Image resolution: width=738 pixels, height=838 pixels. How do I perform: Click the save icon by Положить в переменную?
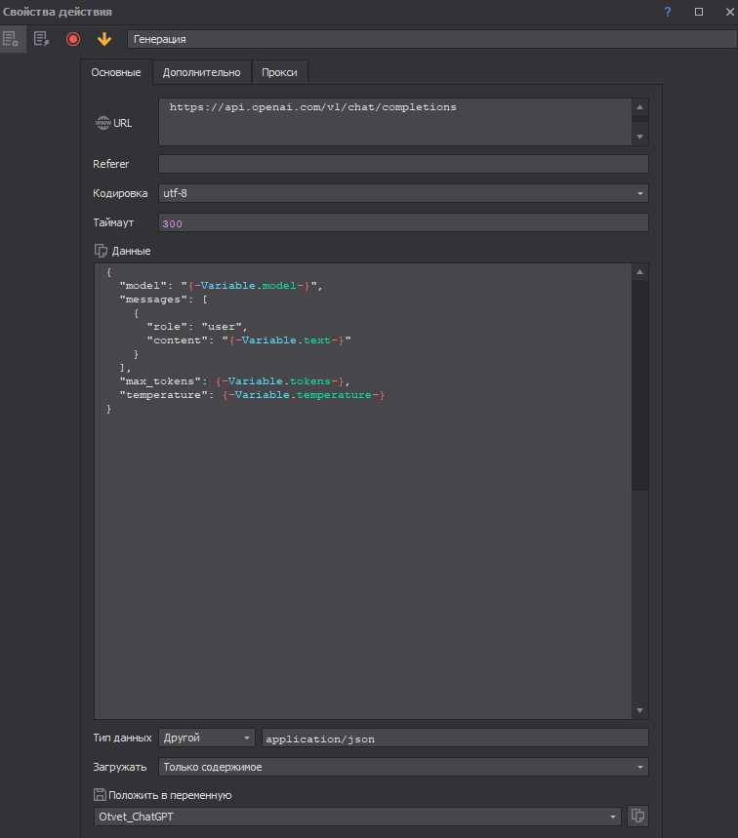pyautogui.click(x=100, y=795)
